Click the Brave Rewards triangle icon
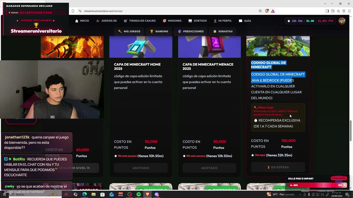 [273, 11]
